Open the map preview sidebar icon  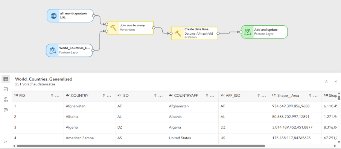point(6,89)
